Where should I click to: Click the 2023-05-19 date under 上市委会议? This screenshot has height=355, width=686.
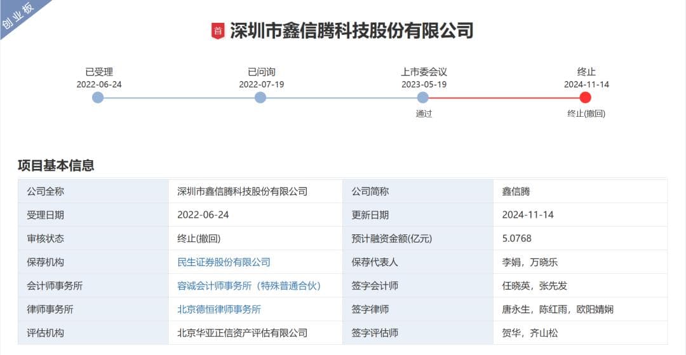[x=424, y=84]
